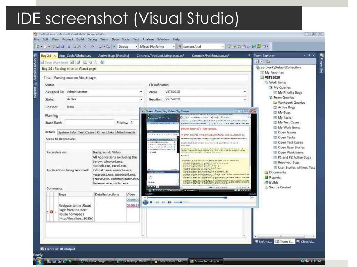Click the Save toolbar icon

coord(58,47)
